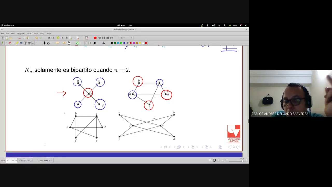
Task: Go to the first page
Action: click(50, 38)
